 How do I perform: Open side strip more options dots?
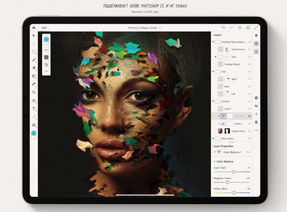click(x=256, y=130)
